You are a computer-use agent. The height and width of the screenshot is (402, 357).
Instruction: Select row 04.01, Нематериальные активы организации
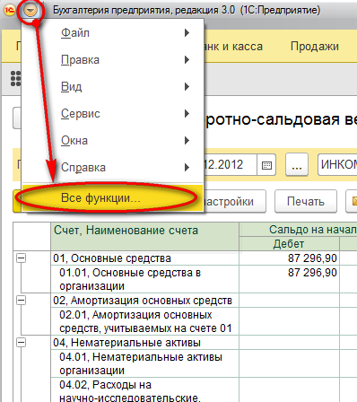point(145,363)
